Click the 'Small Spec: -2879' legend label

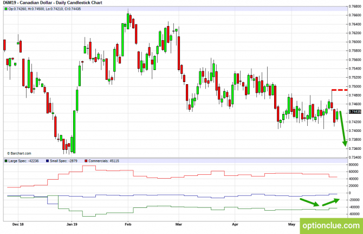(x=63, y=161)
